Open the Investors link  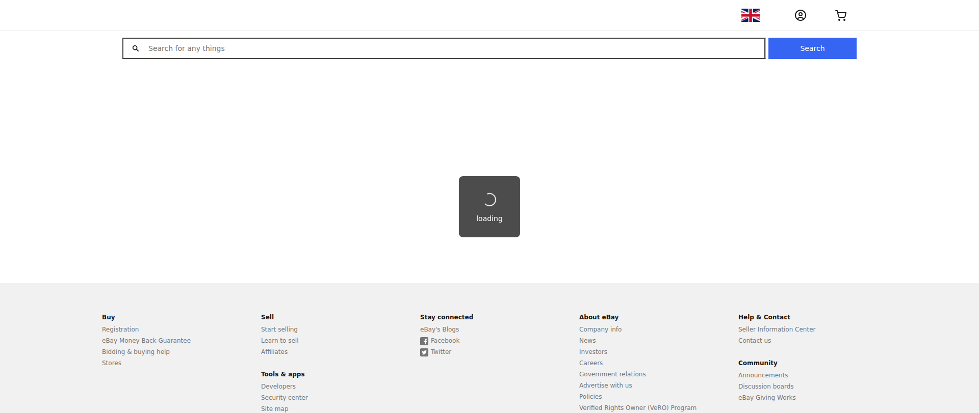coord(594,352)
